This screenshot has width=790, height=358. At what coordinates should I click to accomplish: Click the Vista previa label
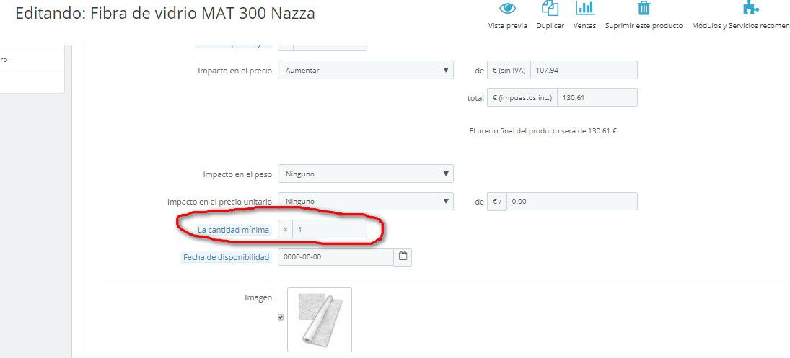click(x=507, y=26)
